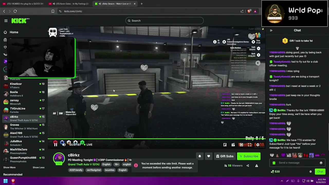Click the verifiedgrind tag
This screenshot has height=185, width=329.
click(94, 170)
